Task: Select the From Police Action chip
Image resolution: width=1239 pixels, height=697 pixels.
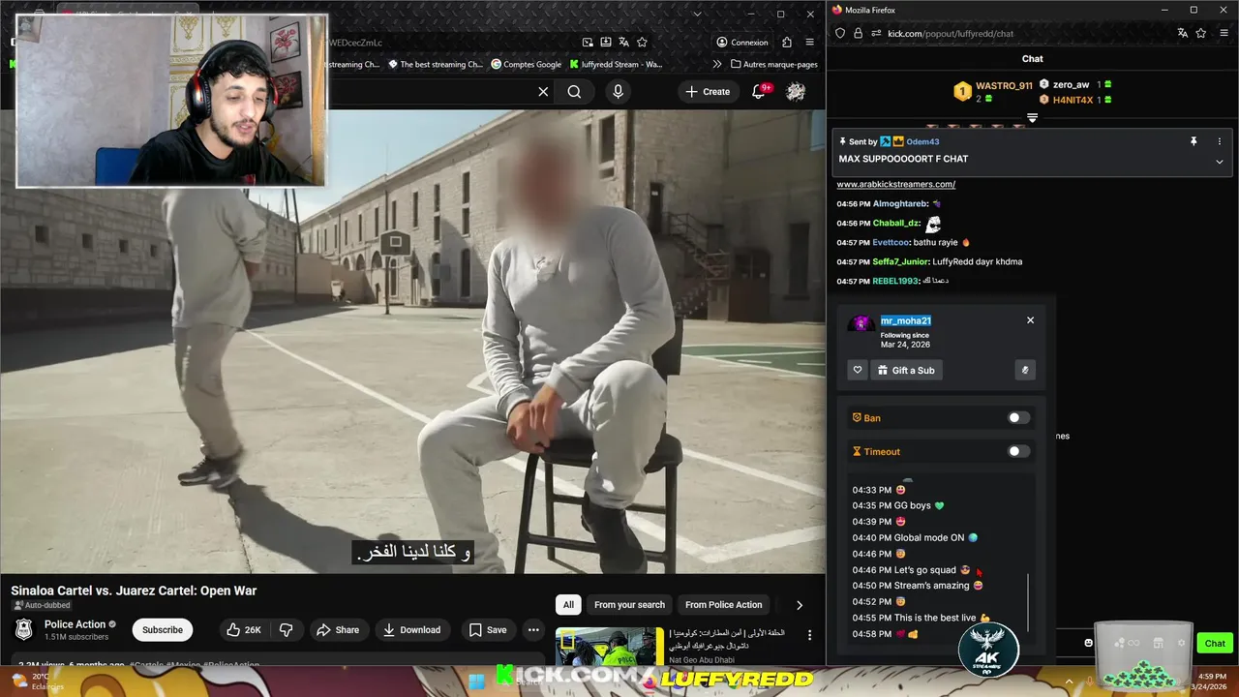Action: tap(723, 605)
